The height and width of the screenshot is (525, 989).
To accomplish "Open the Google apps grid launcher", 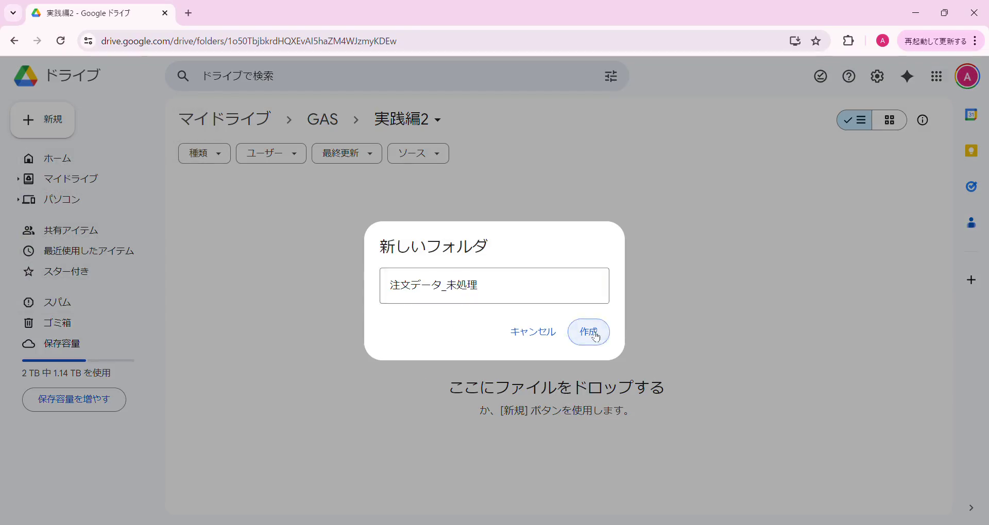I will click(x=936, y=76).
